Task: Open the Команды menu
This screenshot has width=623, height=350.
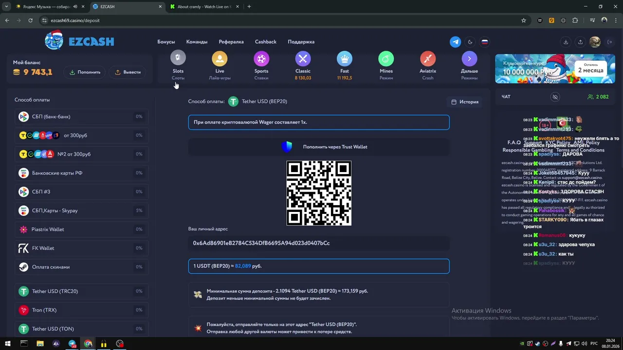Action: tap(197, 42)
